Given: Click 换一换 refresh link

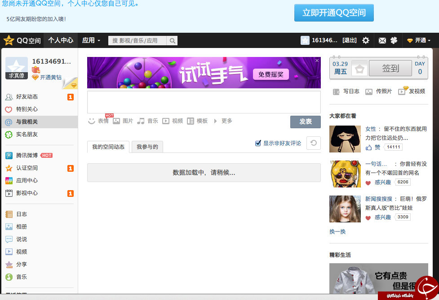Looking at the screenshot, I should coord(337,231).
